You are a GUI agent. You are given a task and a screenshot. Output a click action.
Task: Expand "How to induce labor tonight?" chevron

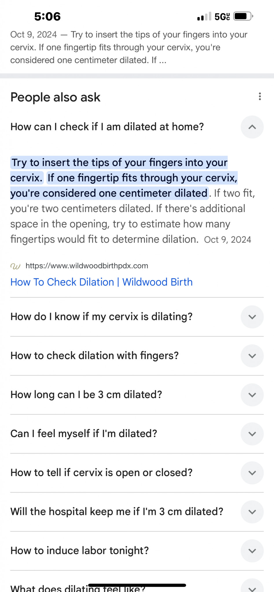click(252, 551)
